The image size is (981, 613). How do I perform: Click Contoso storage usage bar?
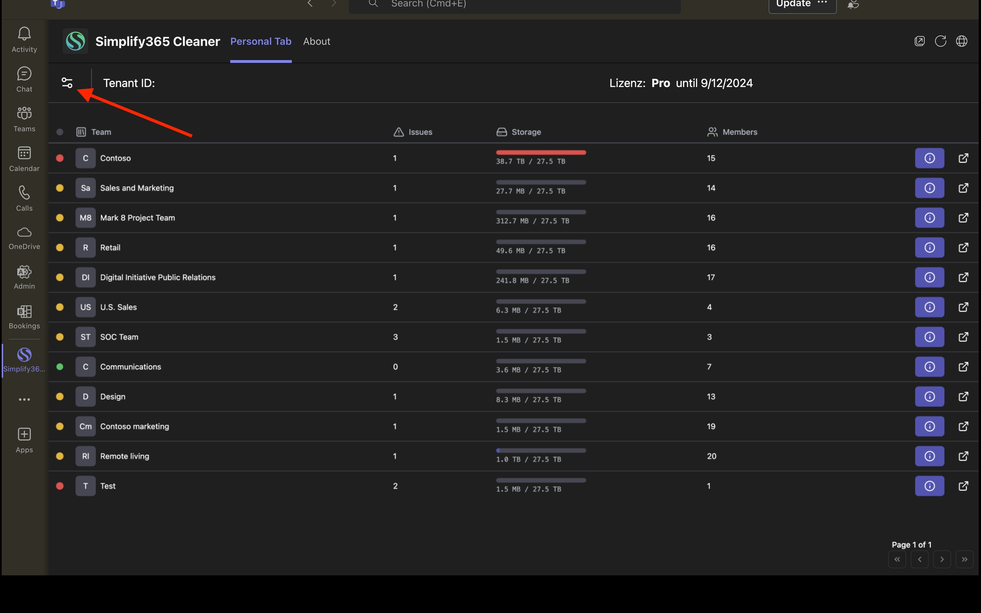[541, 153]
